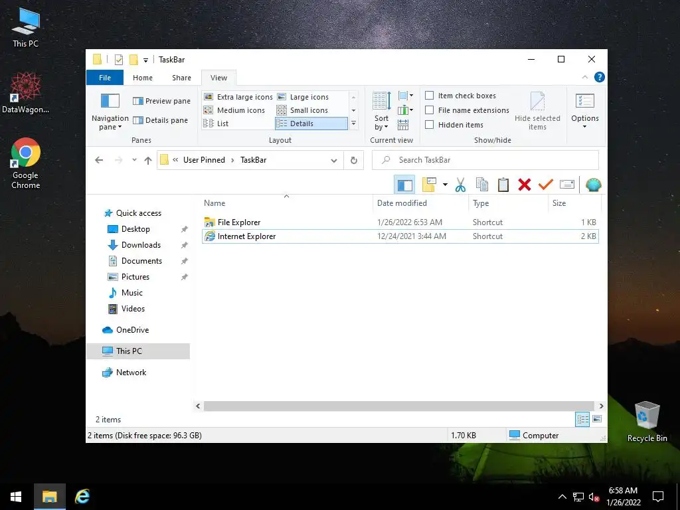Screen dimensions: 680x510
Task: Toggle the Details pane button
Action: [160, 120]
